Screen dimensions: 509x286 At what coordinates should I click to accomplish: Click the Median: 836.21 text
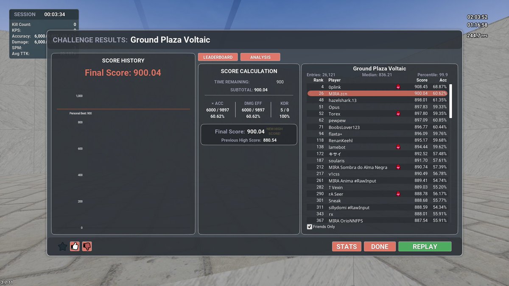click(377, 75)
